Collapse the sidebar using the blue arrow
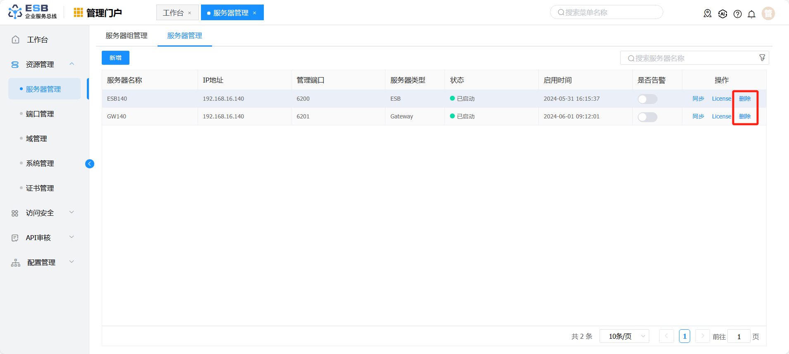 (x=90, y=164)
